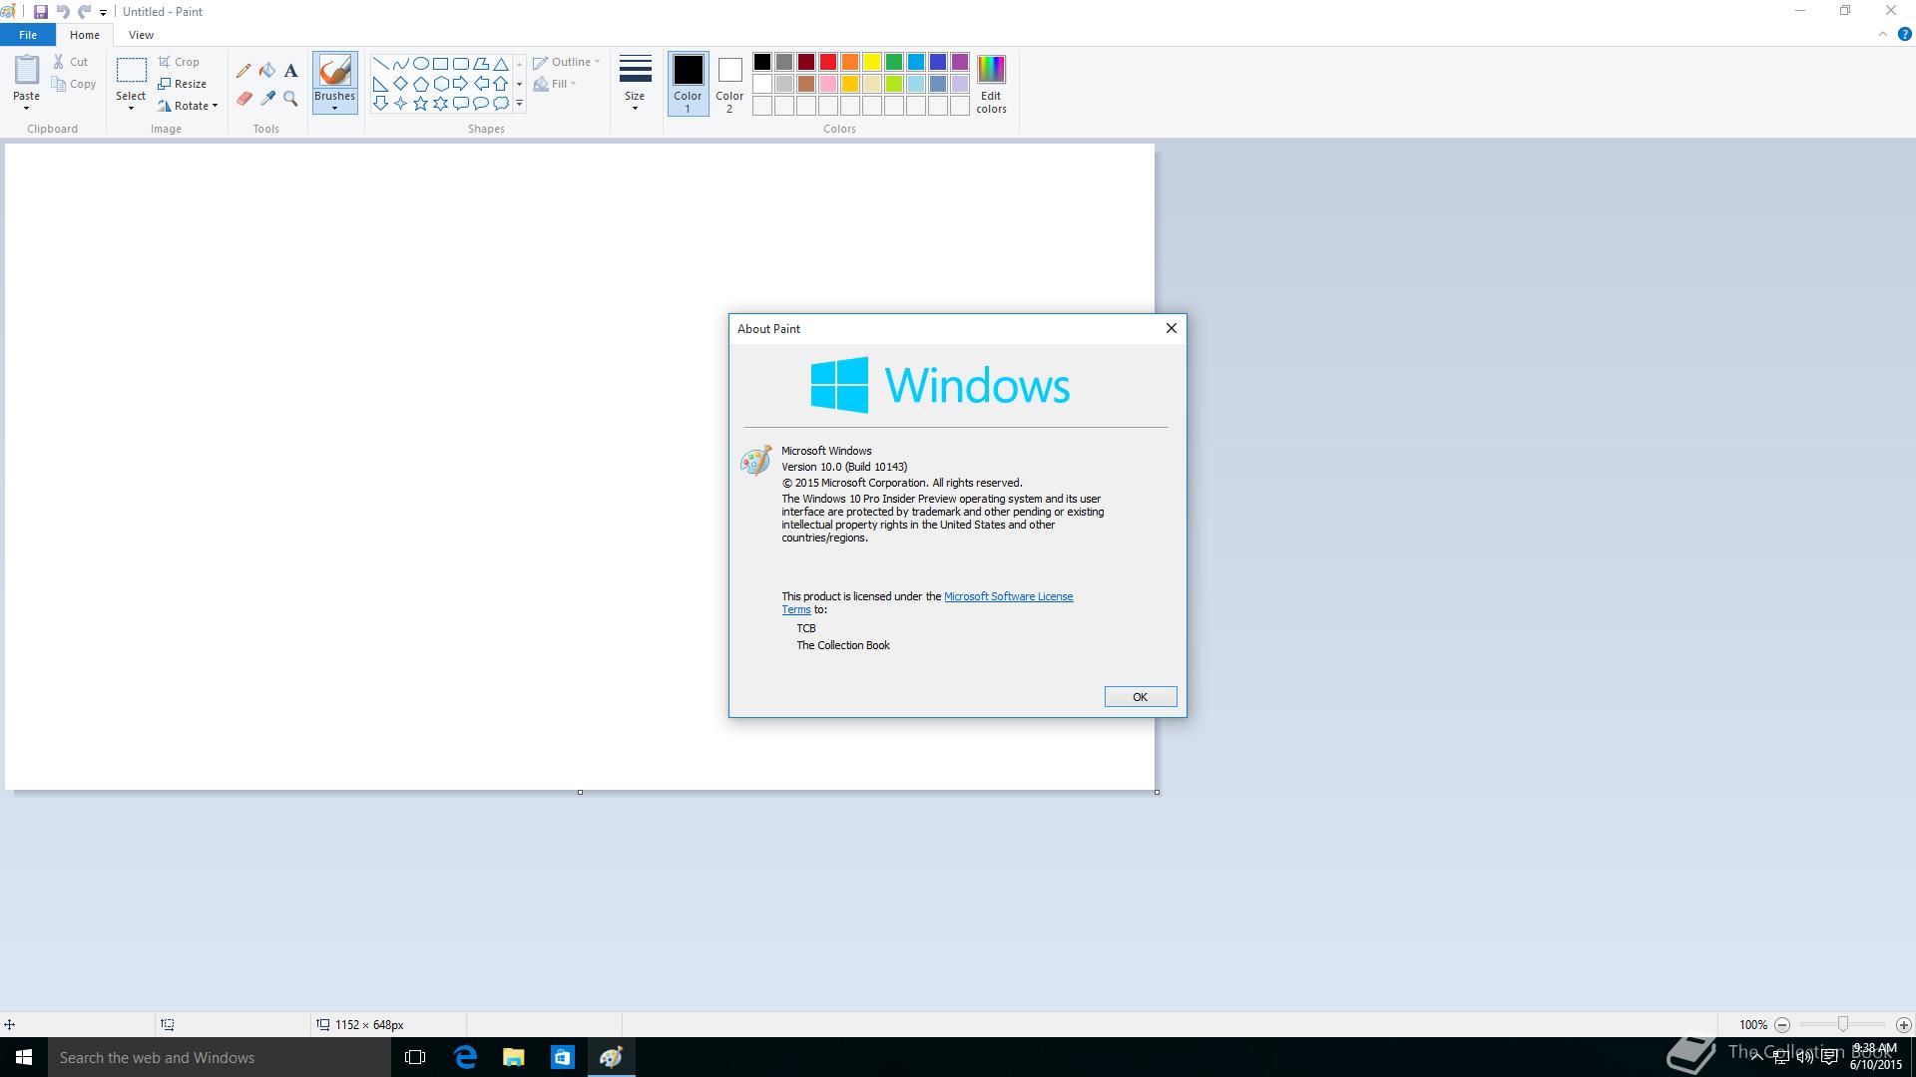Choose the Pentagon shape
The width and height of the screenshot is (1916, 1077).
click(x=420, y=84)
